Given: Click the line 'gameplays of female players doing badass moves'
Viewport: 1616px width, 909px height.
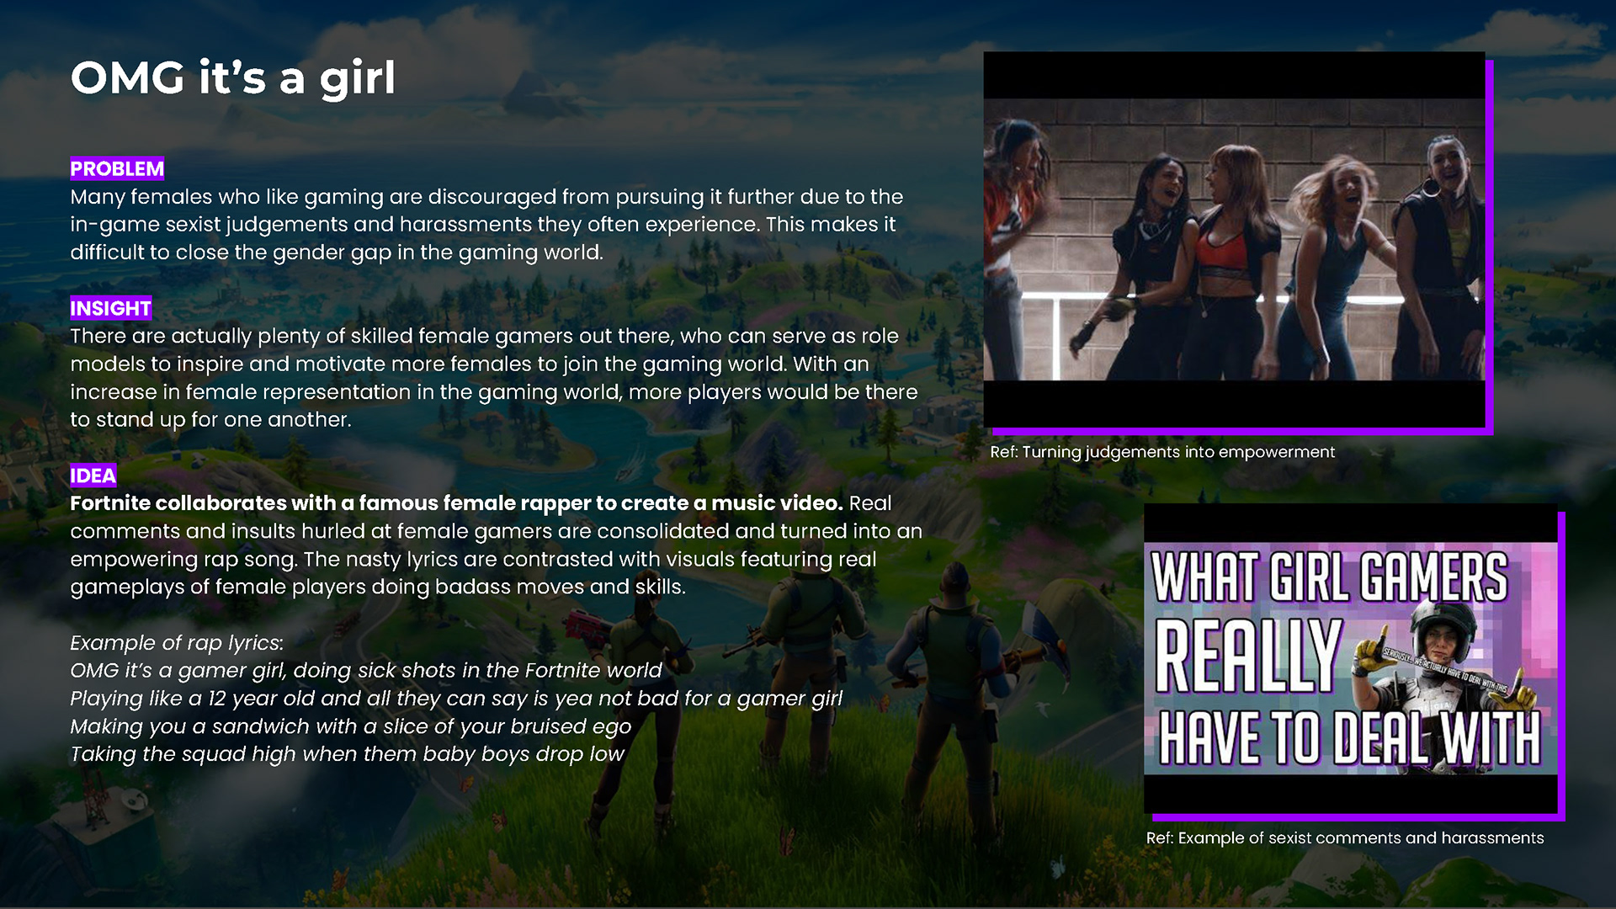Looking at the screenshot, I should click(378, 587).
